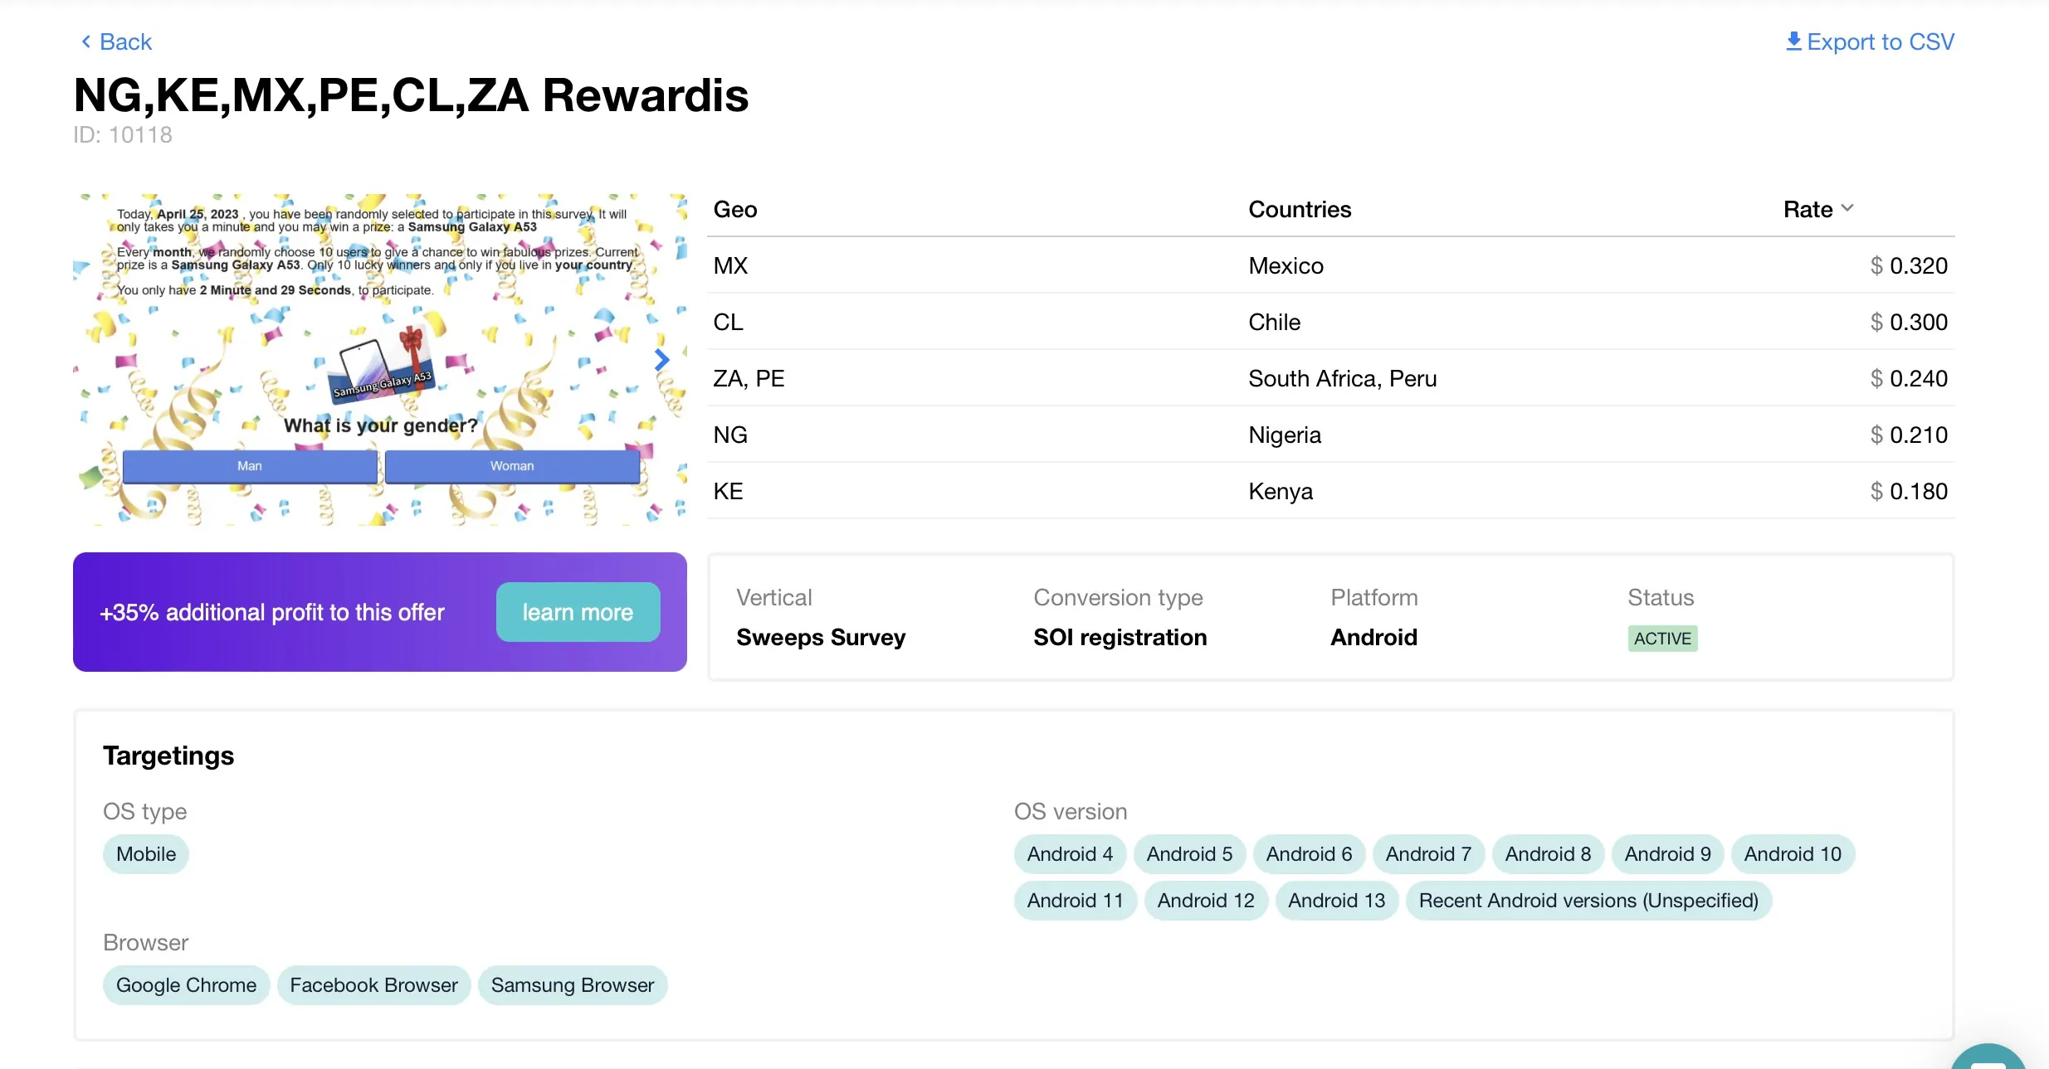2049x1069 pixels.
Task: Click the Samsung Browser tag
Action: click(573, 984)
